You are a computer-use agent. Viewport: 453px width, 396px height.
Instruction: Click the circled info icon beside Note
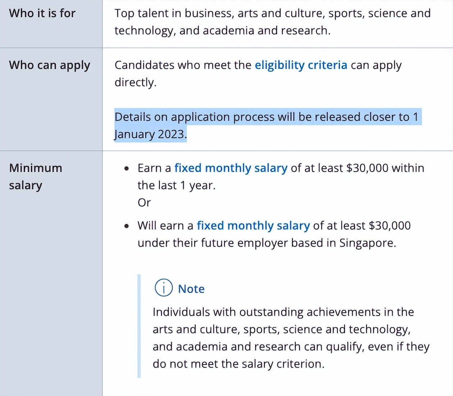tap(164, 288)
